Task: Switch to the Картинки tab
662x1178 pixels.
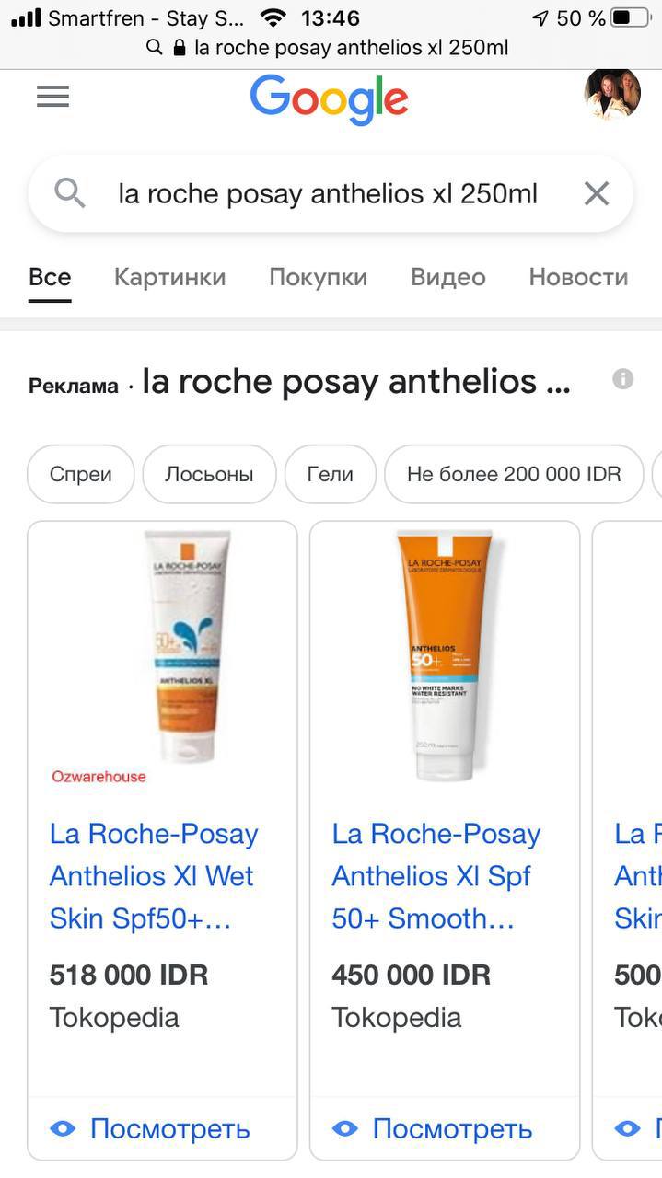Action: pos(169,277)
